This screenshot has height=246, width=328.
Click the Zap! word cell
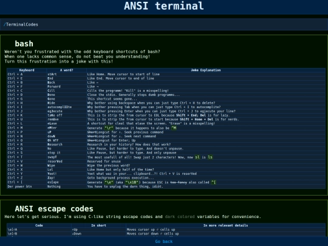click(x=67, y=178)
